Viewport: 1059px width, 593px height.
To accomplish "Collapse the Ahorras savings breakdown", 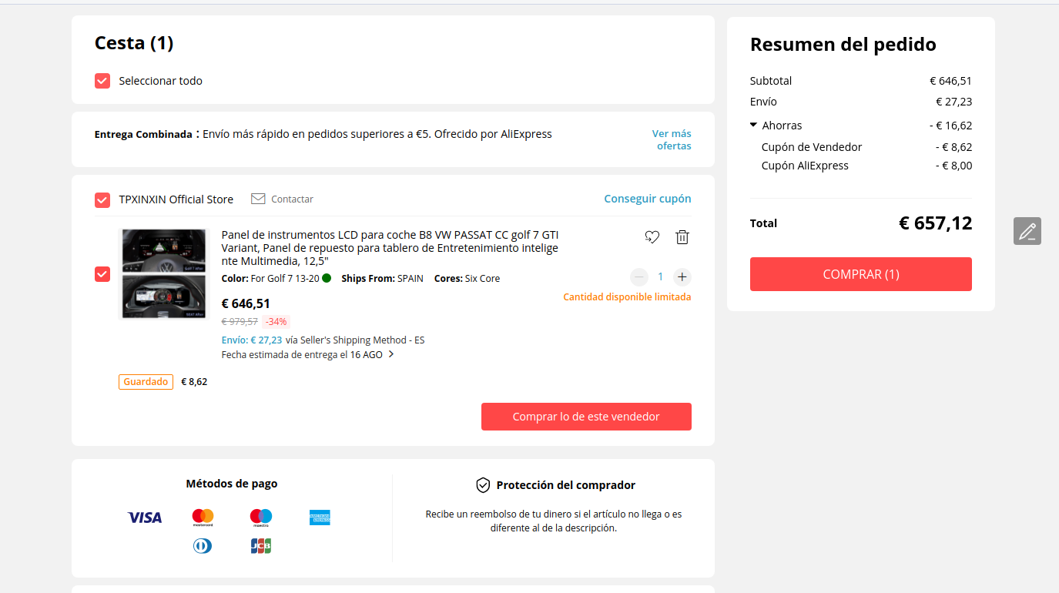I will coord(754,125).
